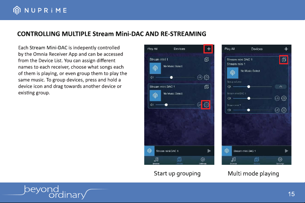Click page number 15 in the footer

291,194
